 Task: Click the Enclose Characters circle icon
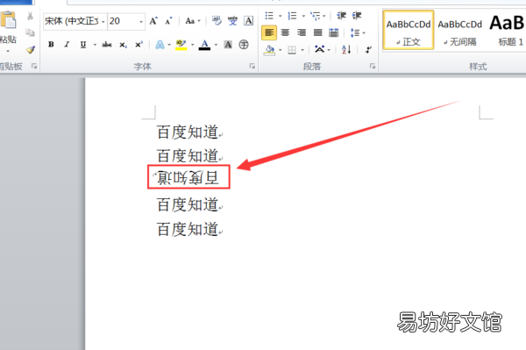pyautogui.click(x=244, y=44)
